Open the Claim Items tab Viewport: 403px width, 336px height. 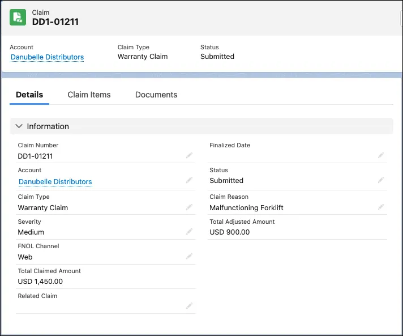coord(89,95)
